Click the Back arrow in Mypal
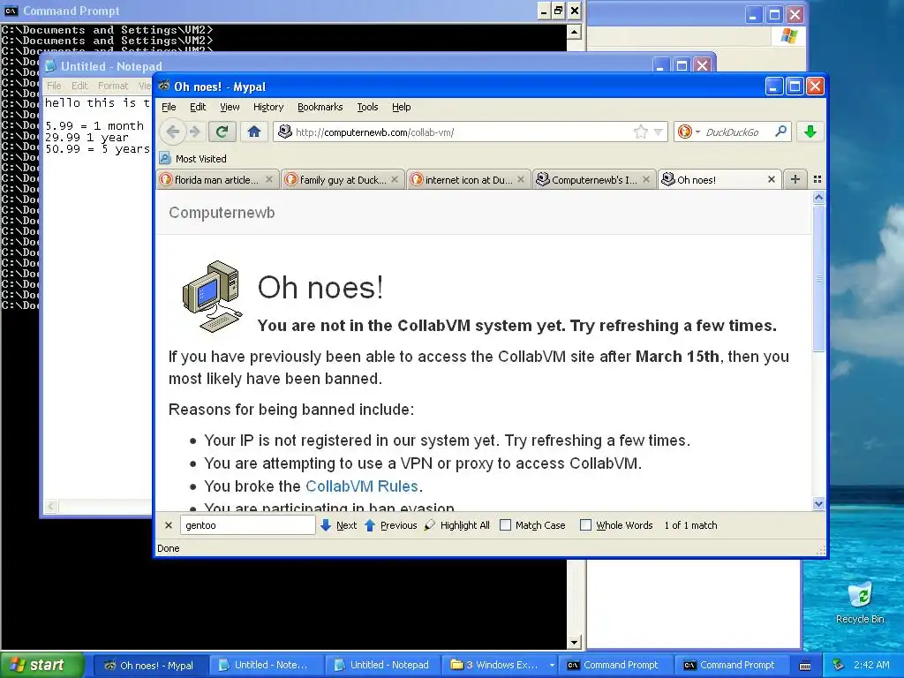The width and height of the screenshot is (904, 678). point(172,132)
